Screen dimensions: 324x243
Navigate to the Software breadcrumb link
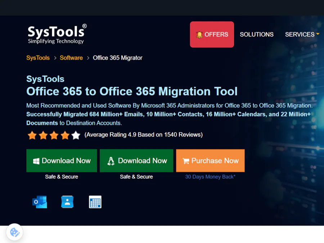coord(71,58)
